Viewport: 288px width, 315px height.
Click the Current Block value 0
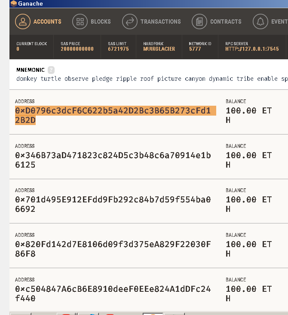pyautogui.click(x=18, y=49)
